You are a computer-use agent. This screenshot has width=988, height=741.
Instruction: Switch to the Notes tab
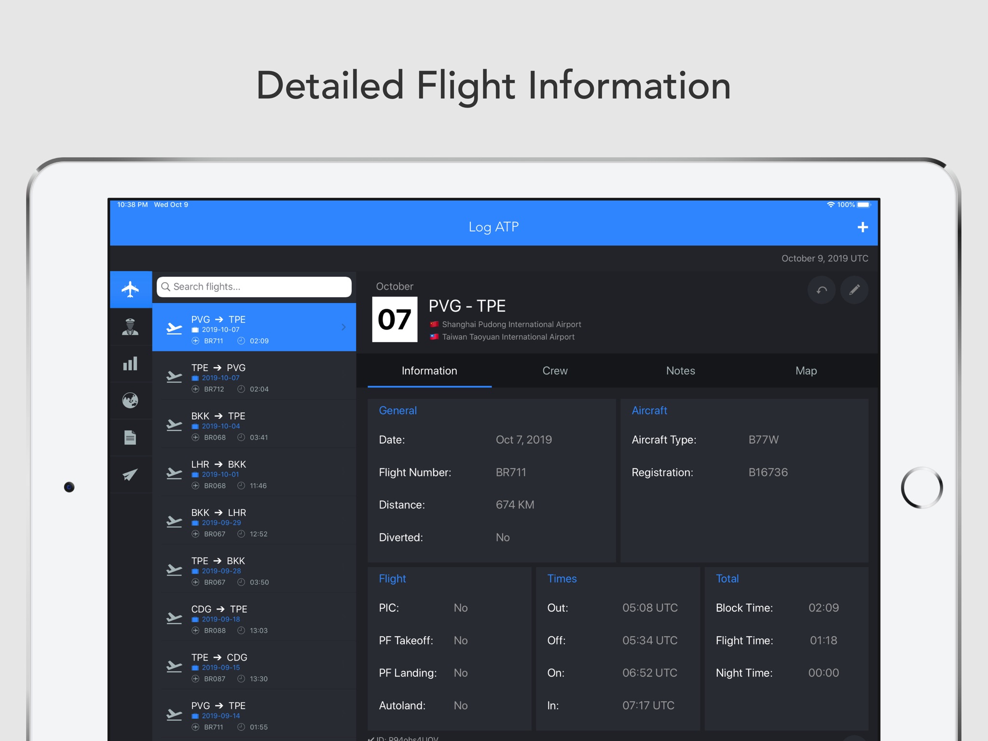click(x=680, y=371)
